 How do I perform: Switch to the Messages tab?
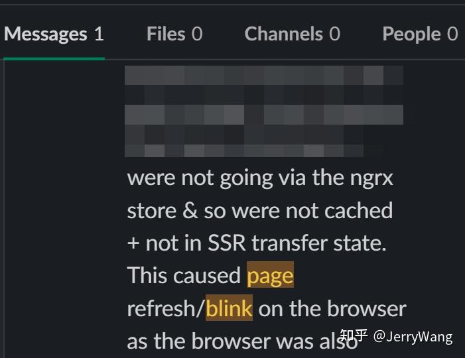pyautogui.click(x=54, y=34)
